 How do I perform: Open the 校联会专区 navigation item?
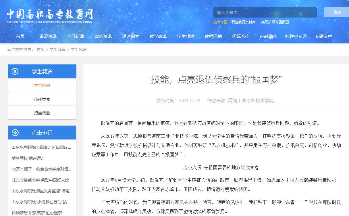coord(296,37)
